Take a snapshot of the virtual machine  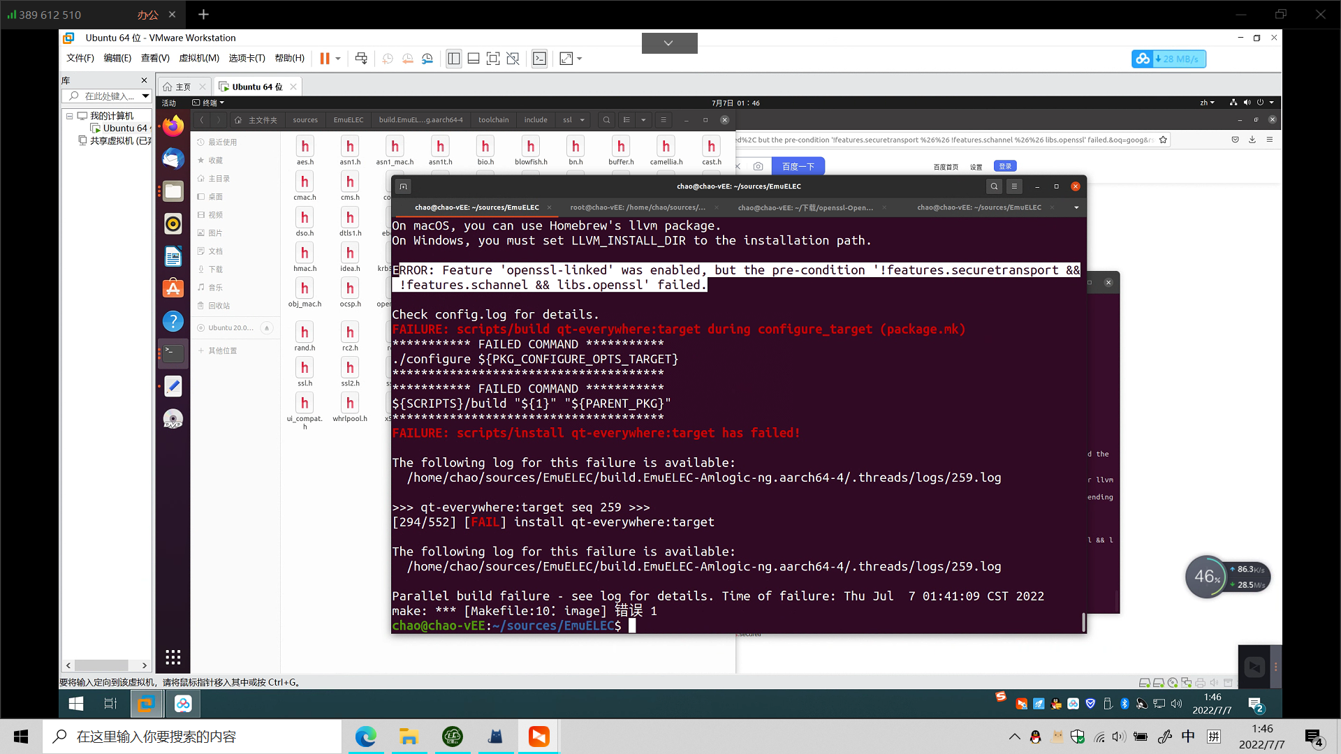[388, 59]
